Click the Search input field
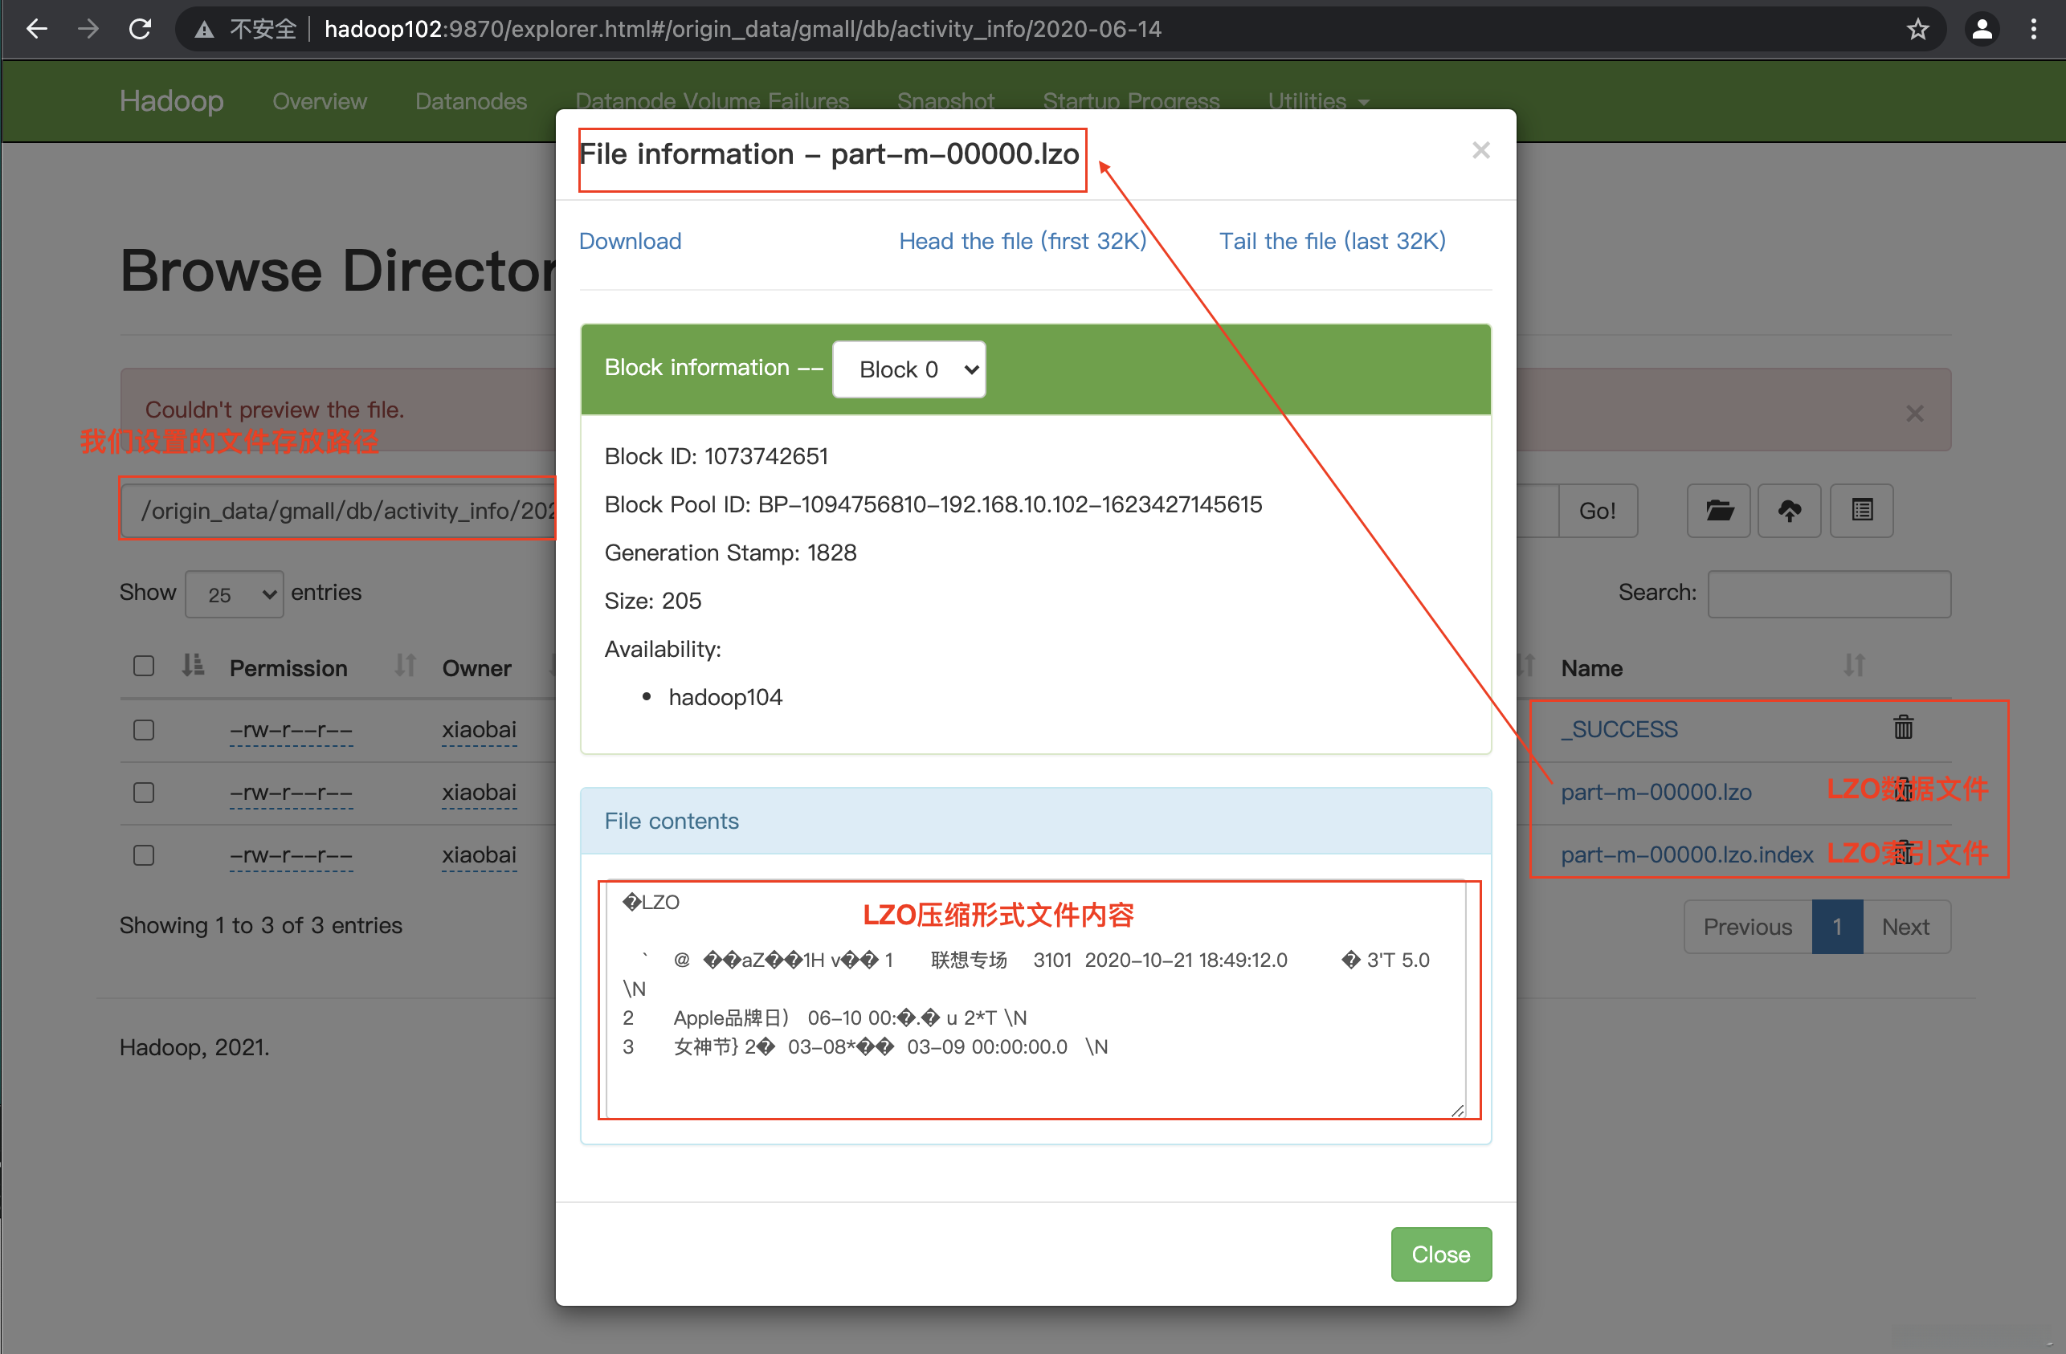 pos(1828,594)
